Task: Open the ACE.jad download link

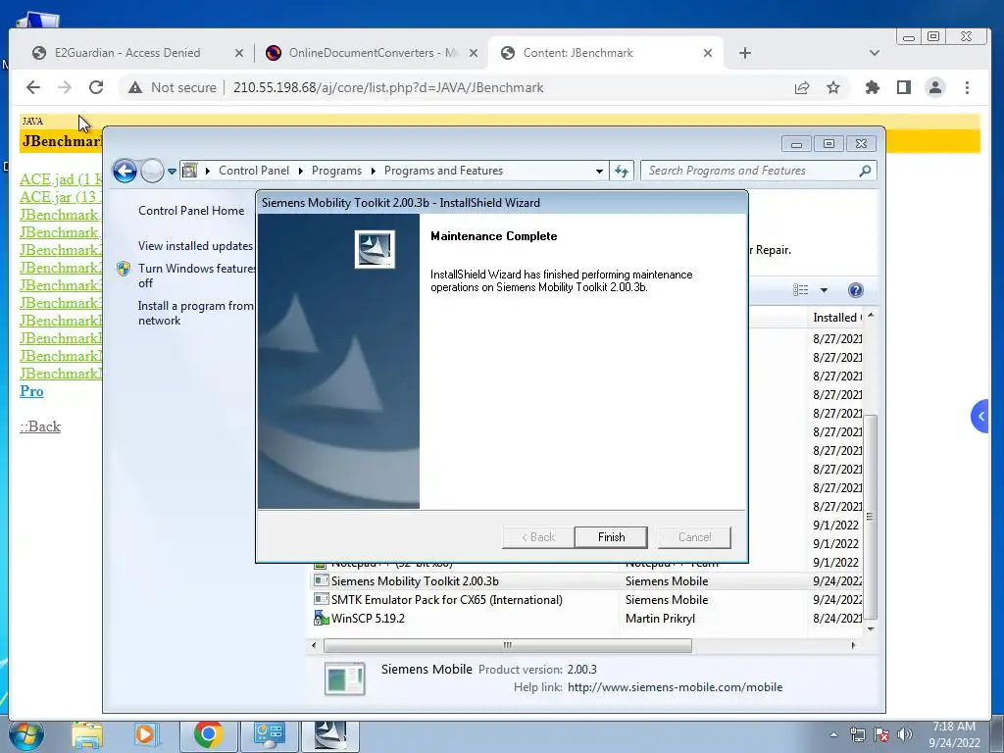Action: (x=61, y=179)
